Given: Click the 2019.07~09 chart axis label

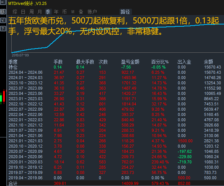Looking at the screenshot, I should point(20,55).
